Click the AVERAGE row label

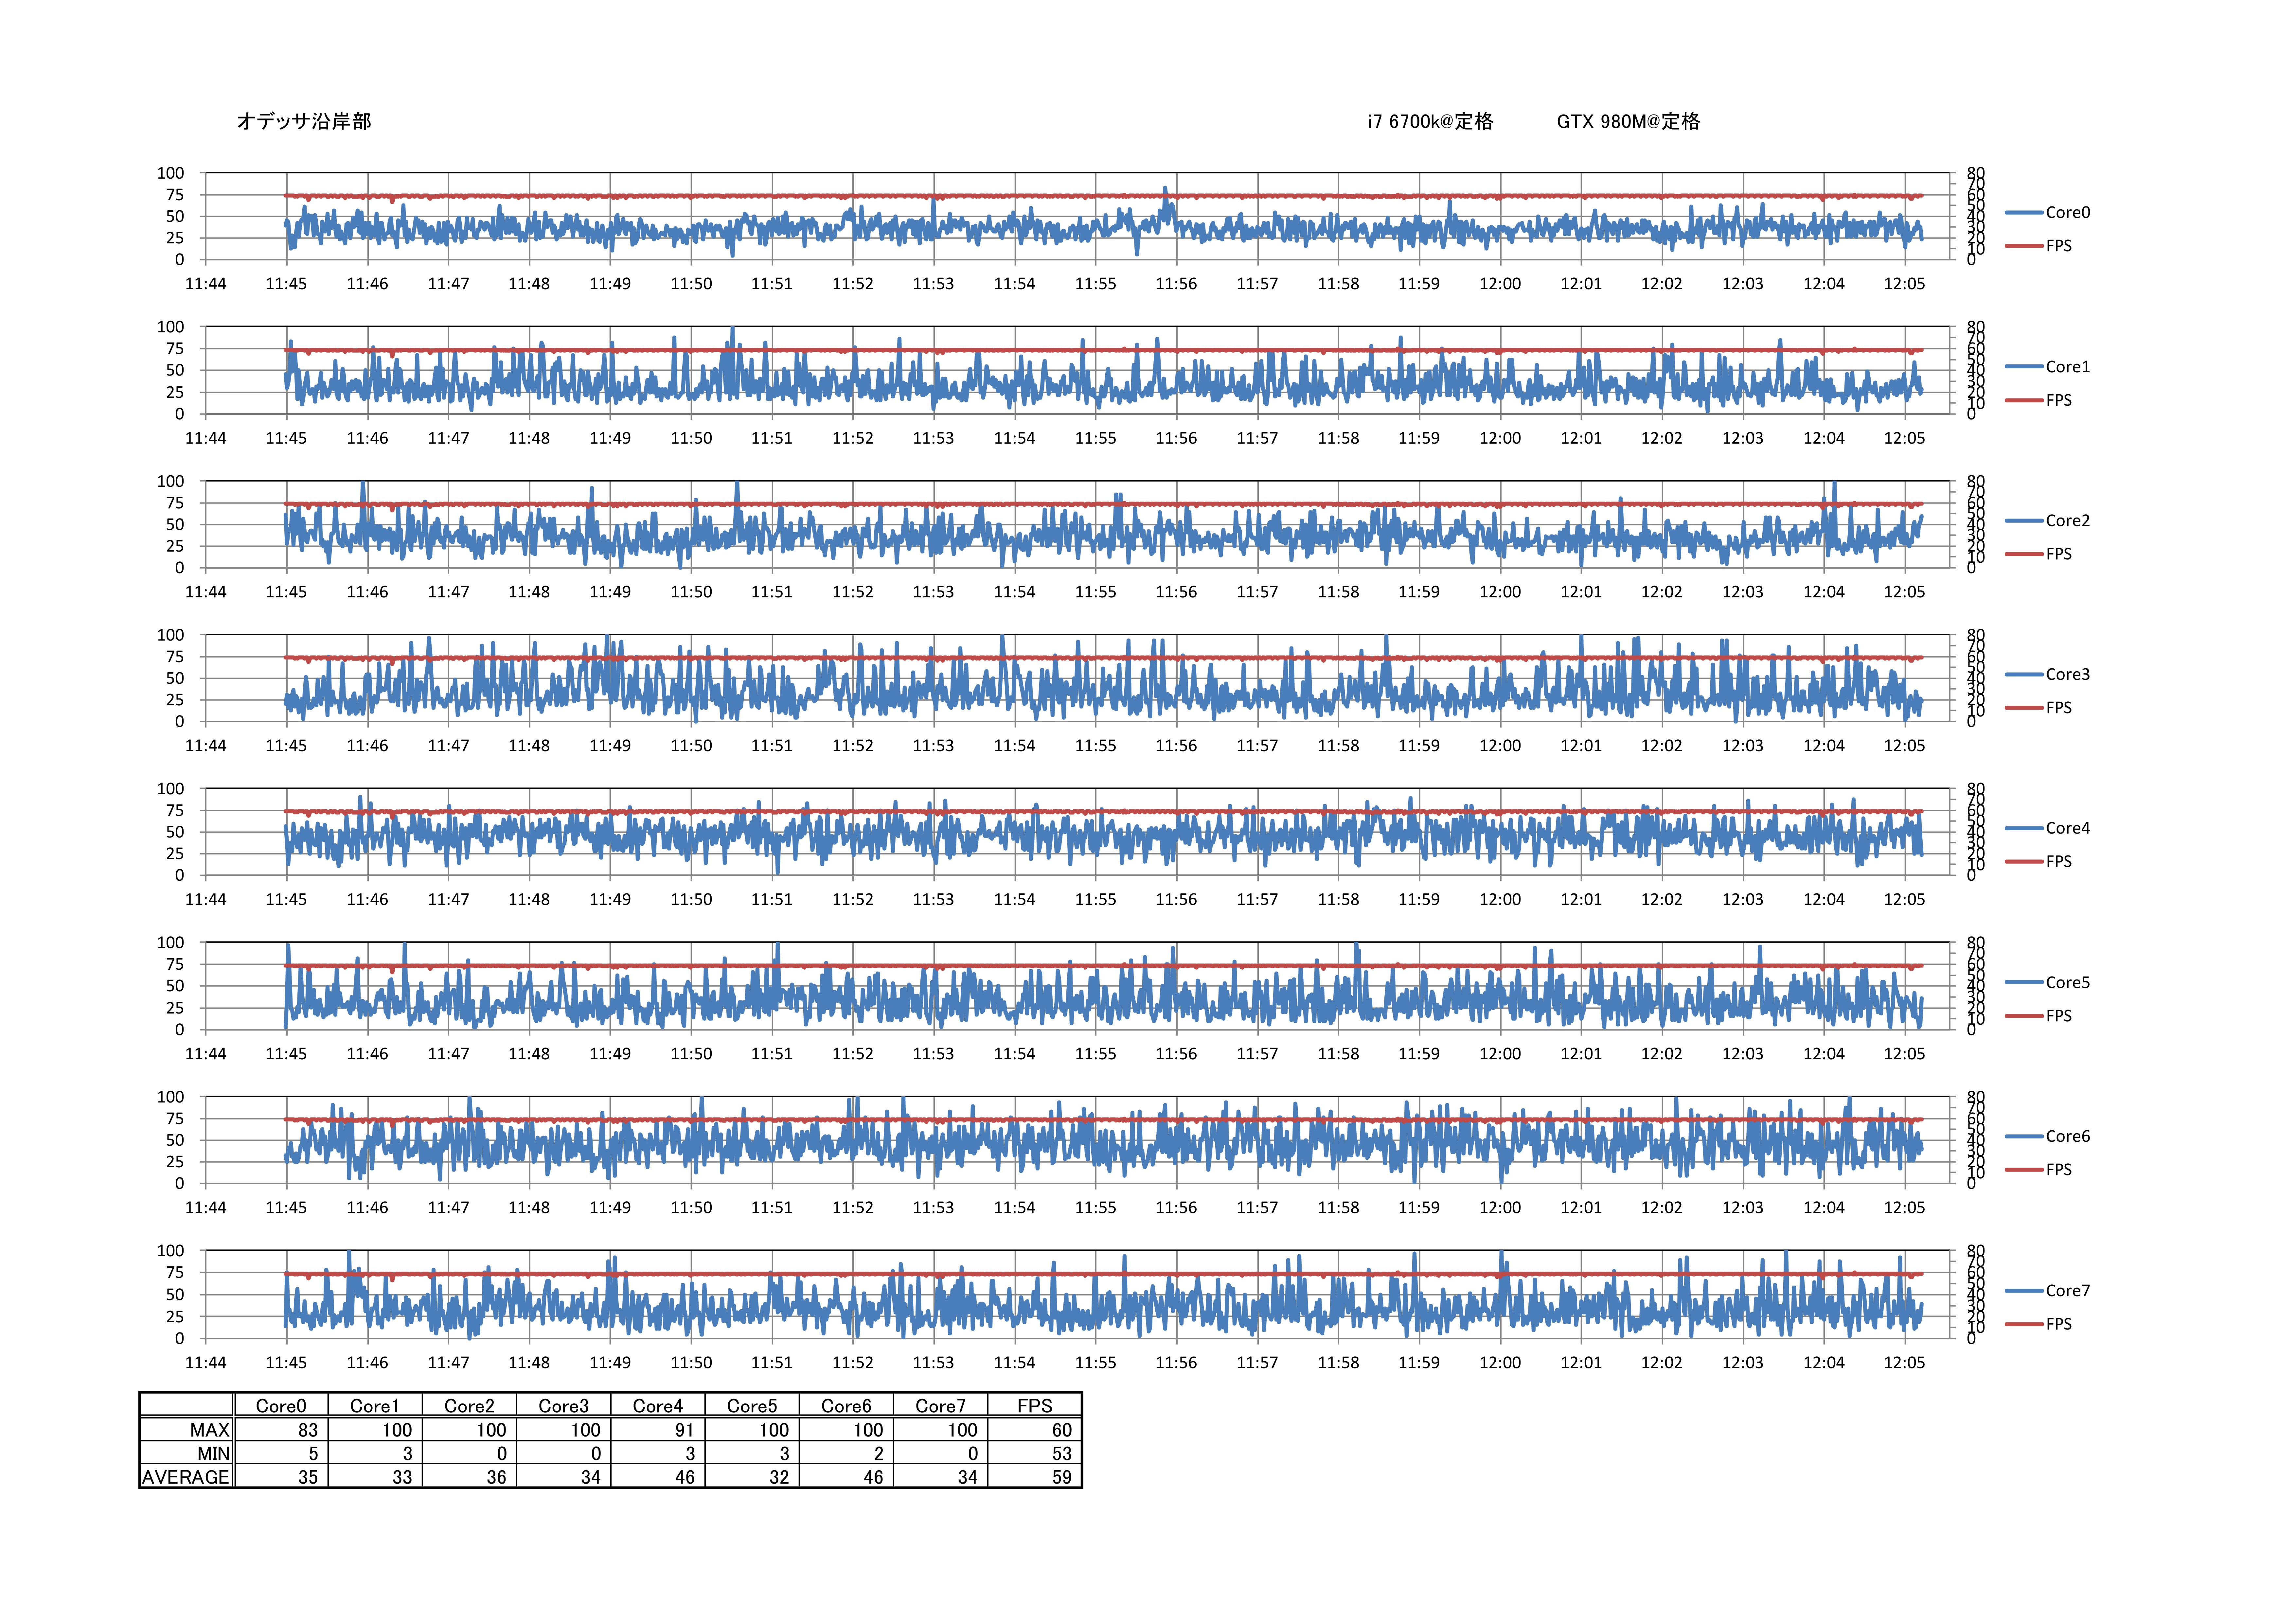[186, 1477]
